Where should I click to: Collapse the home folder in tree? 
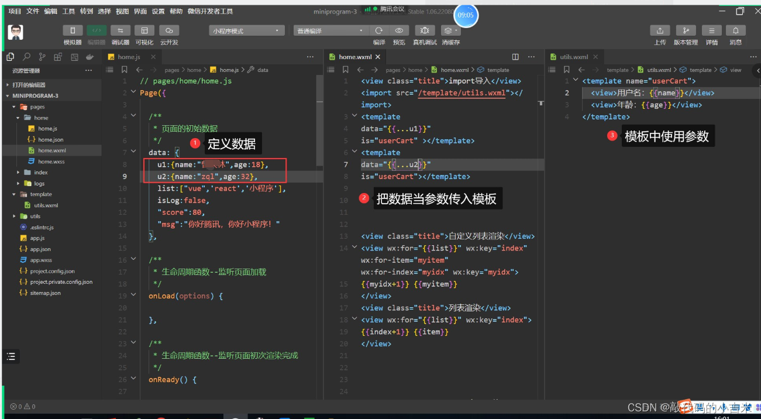click(51, 118)
